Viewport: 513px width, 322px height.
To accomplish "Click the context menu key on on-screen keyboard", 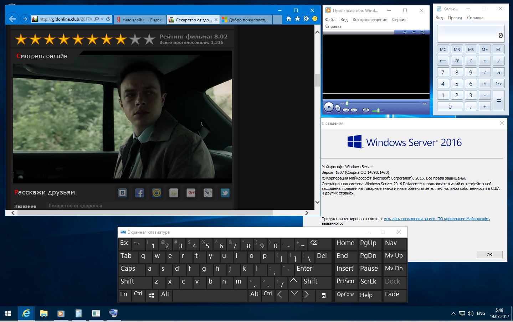I will coord(323,296).
